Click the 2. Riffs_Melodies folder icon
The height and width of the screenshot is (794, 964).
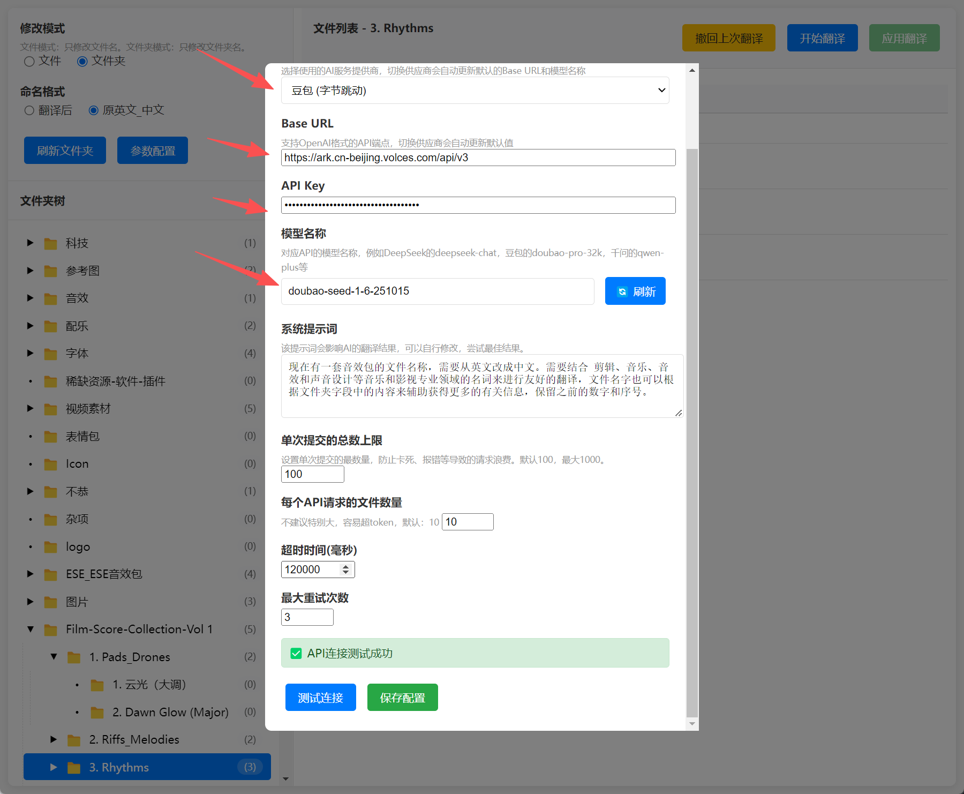(x=74, y=740)
